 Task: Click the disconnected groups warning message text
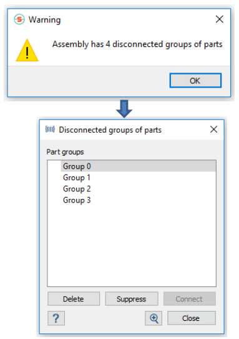(137, 44)
